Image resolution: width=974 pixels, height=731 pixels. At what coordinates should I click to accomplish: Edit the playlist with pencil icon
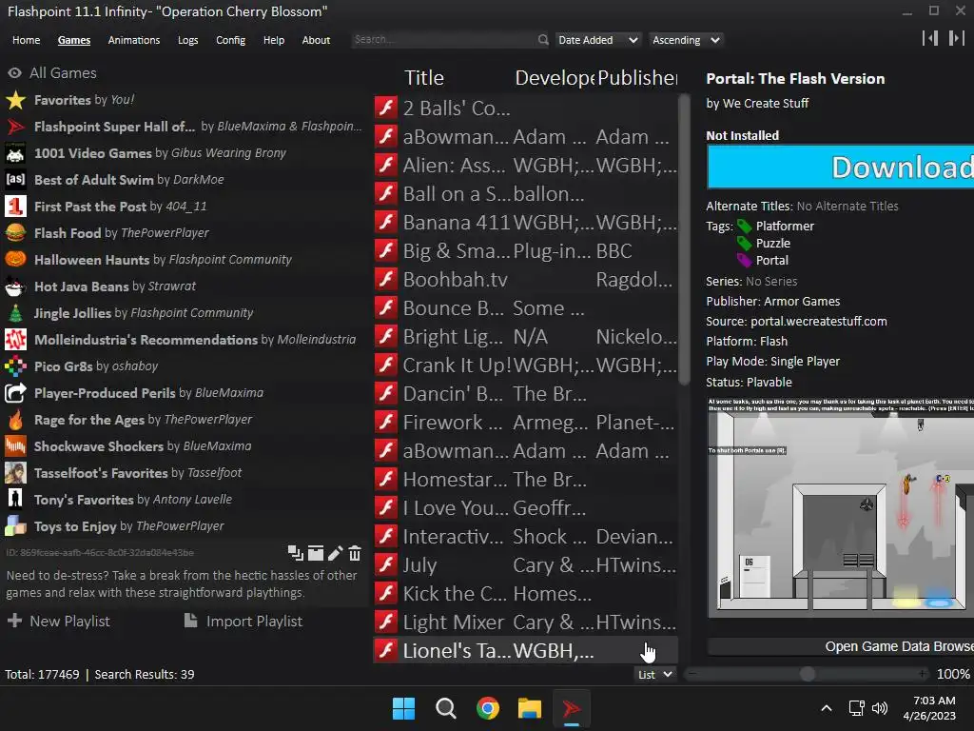[336, 553]
